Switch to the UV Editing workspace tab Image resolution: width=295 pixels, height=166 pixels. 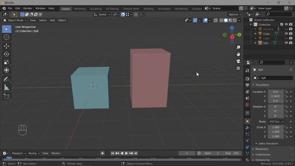point(112,9)
